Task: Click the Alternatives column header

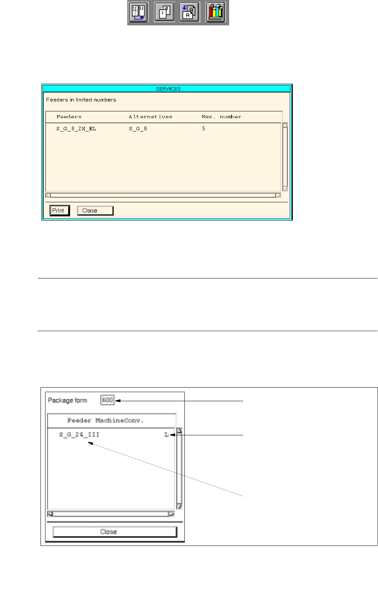Action: 150,117
